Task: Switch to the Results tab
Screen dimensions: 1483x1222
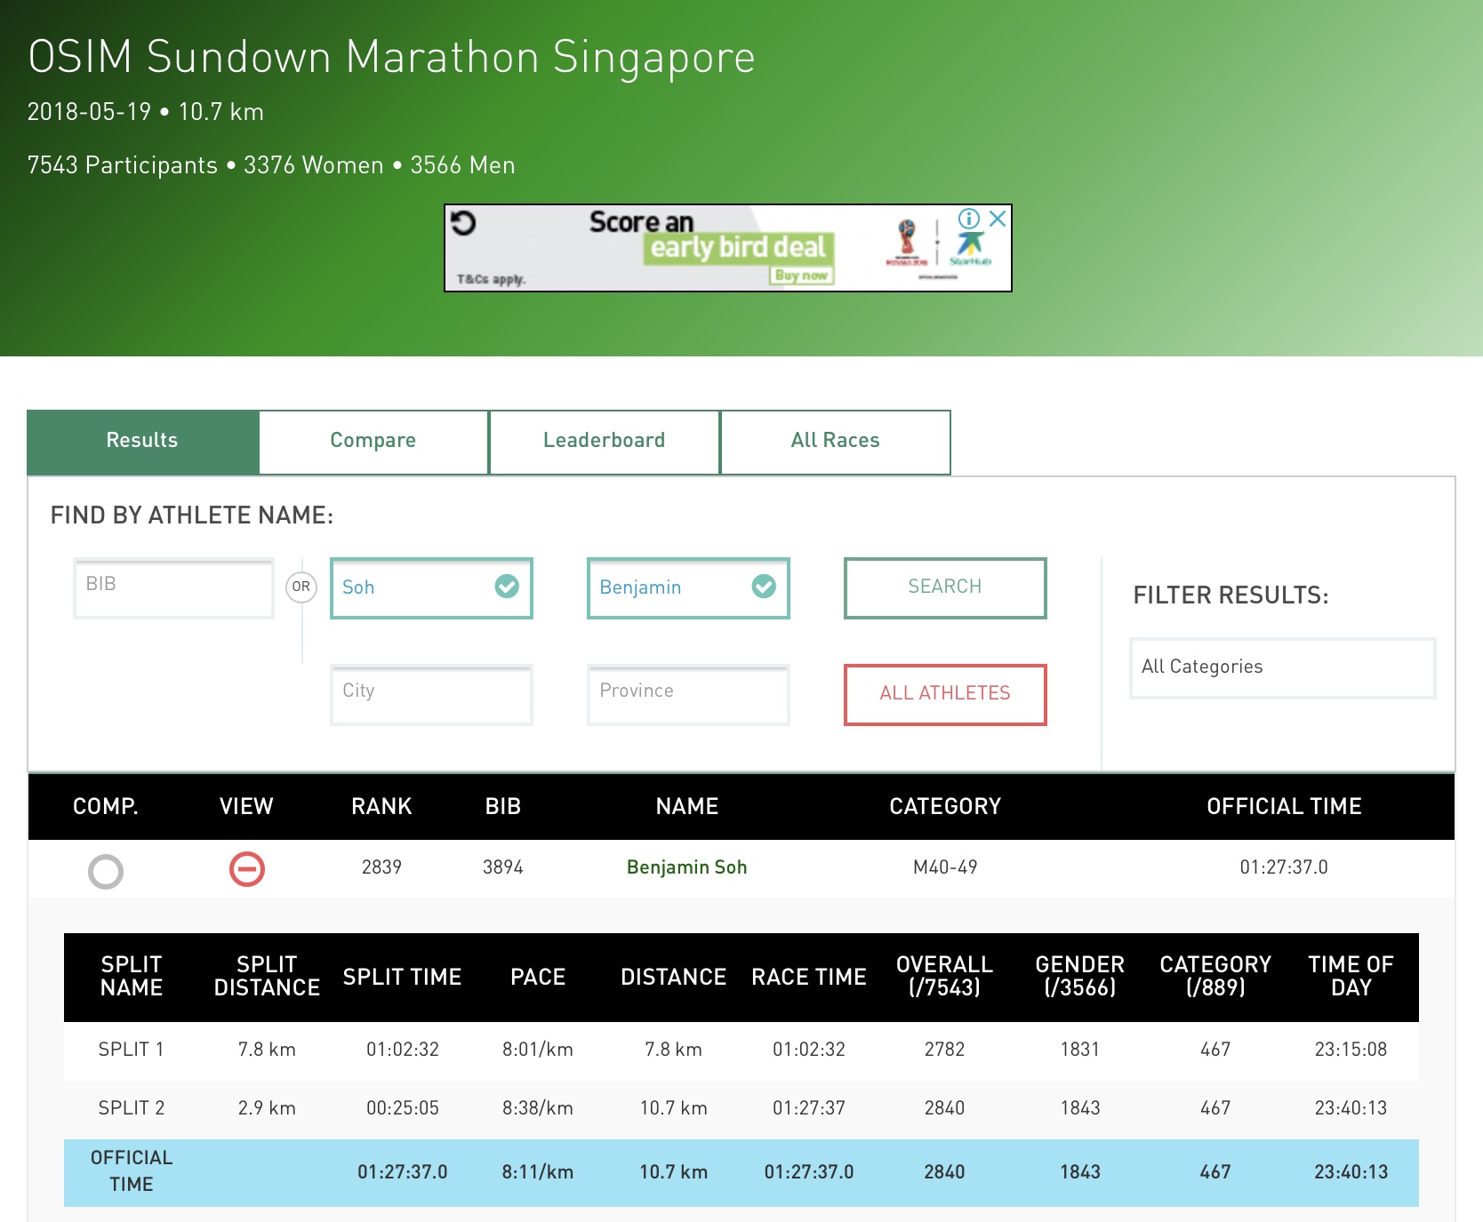Action: (x=142, y=441)
